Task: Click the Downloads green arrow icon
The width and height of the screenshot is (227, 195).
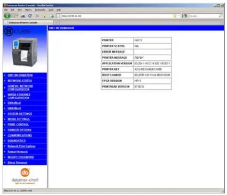Action: click(x=52, y=16)
